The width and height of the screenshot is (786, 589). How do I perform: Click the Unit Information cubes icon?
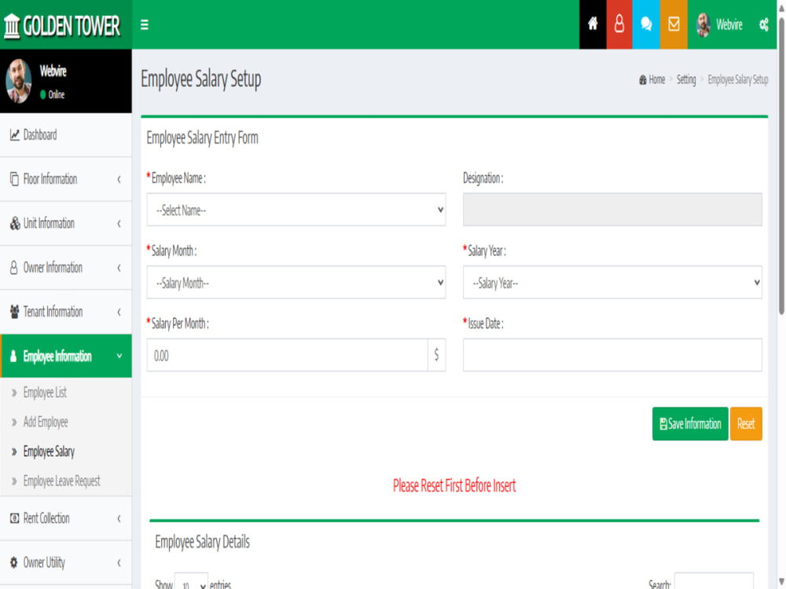pos(15,223)
